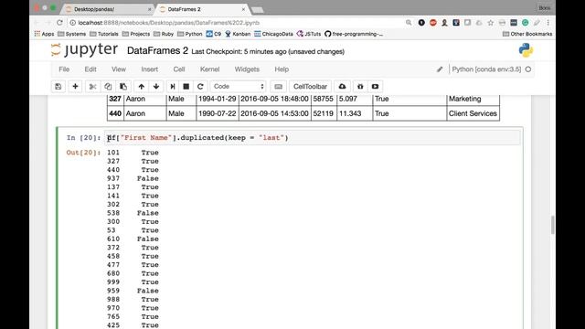
Task: Click the page vertical scrollbar thumb
Action: [552, 225]
